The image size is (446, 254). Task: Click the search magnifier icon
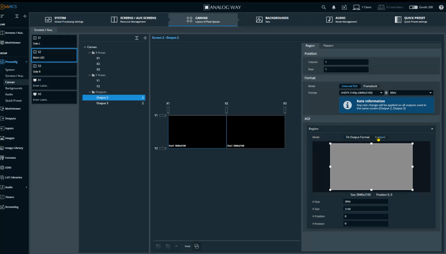pyautogui.click(x=323, y=7)
